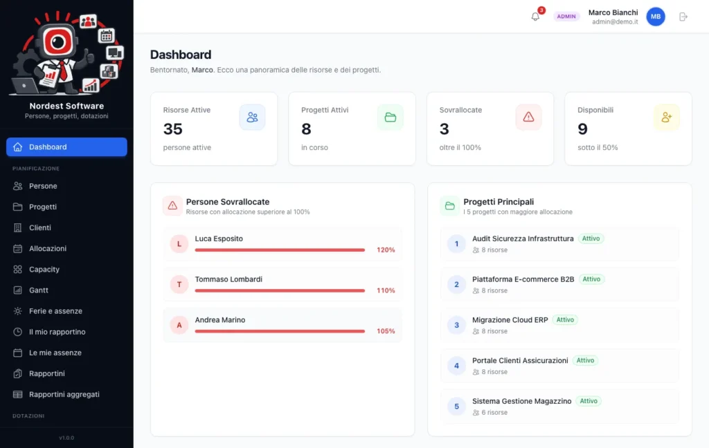
Task: Click Tommaso Lombardi's avatar letter T
Action: pos(179,285)
